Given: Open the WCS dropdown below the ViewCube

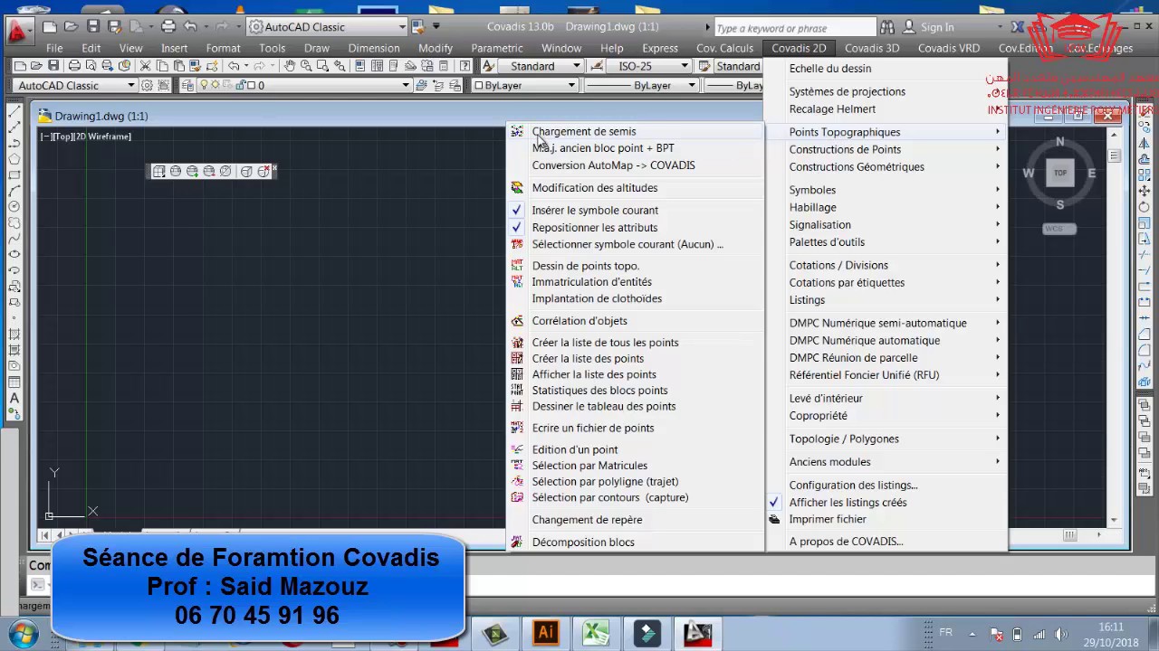Looking at the screenshot, I should [x=1059, y=228].
